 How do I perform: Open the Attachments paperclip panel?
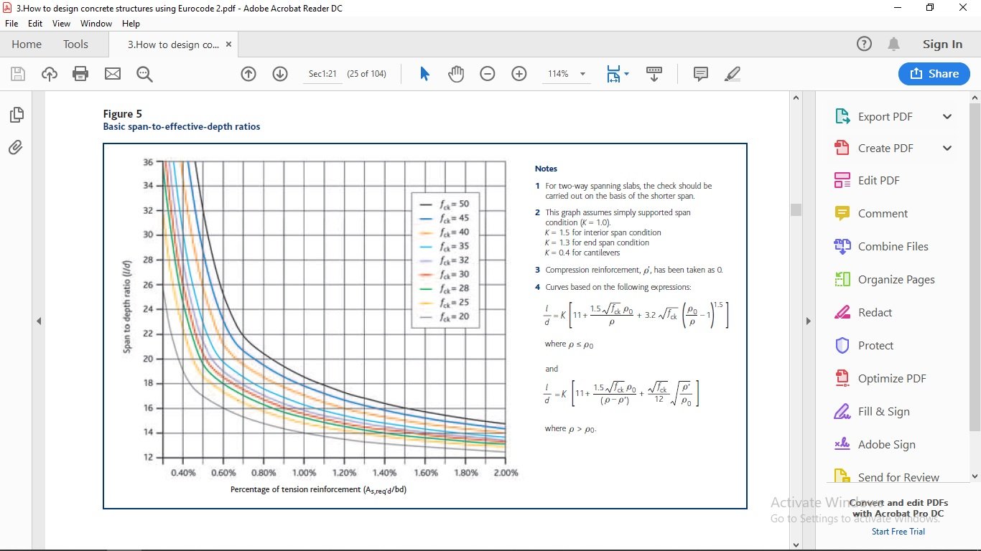[16, 148]
